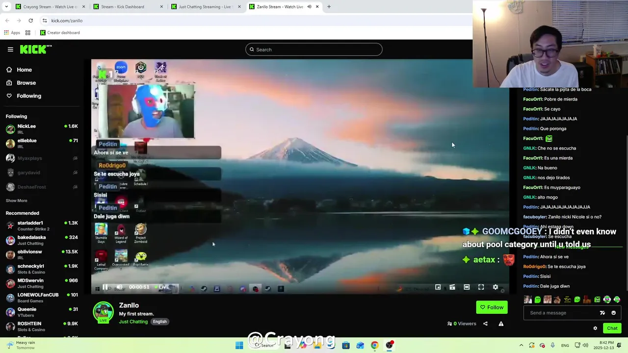
Task: Focus the Kick search box
Action: [x=314, y=50]
